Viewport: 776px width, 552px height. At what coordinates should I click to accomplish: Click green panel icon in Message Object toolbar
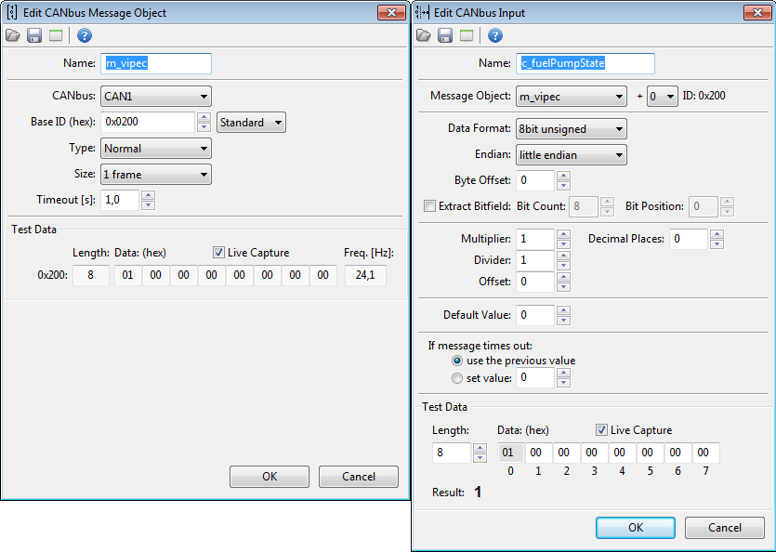[56, 35]
